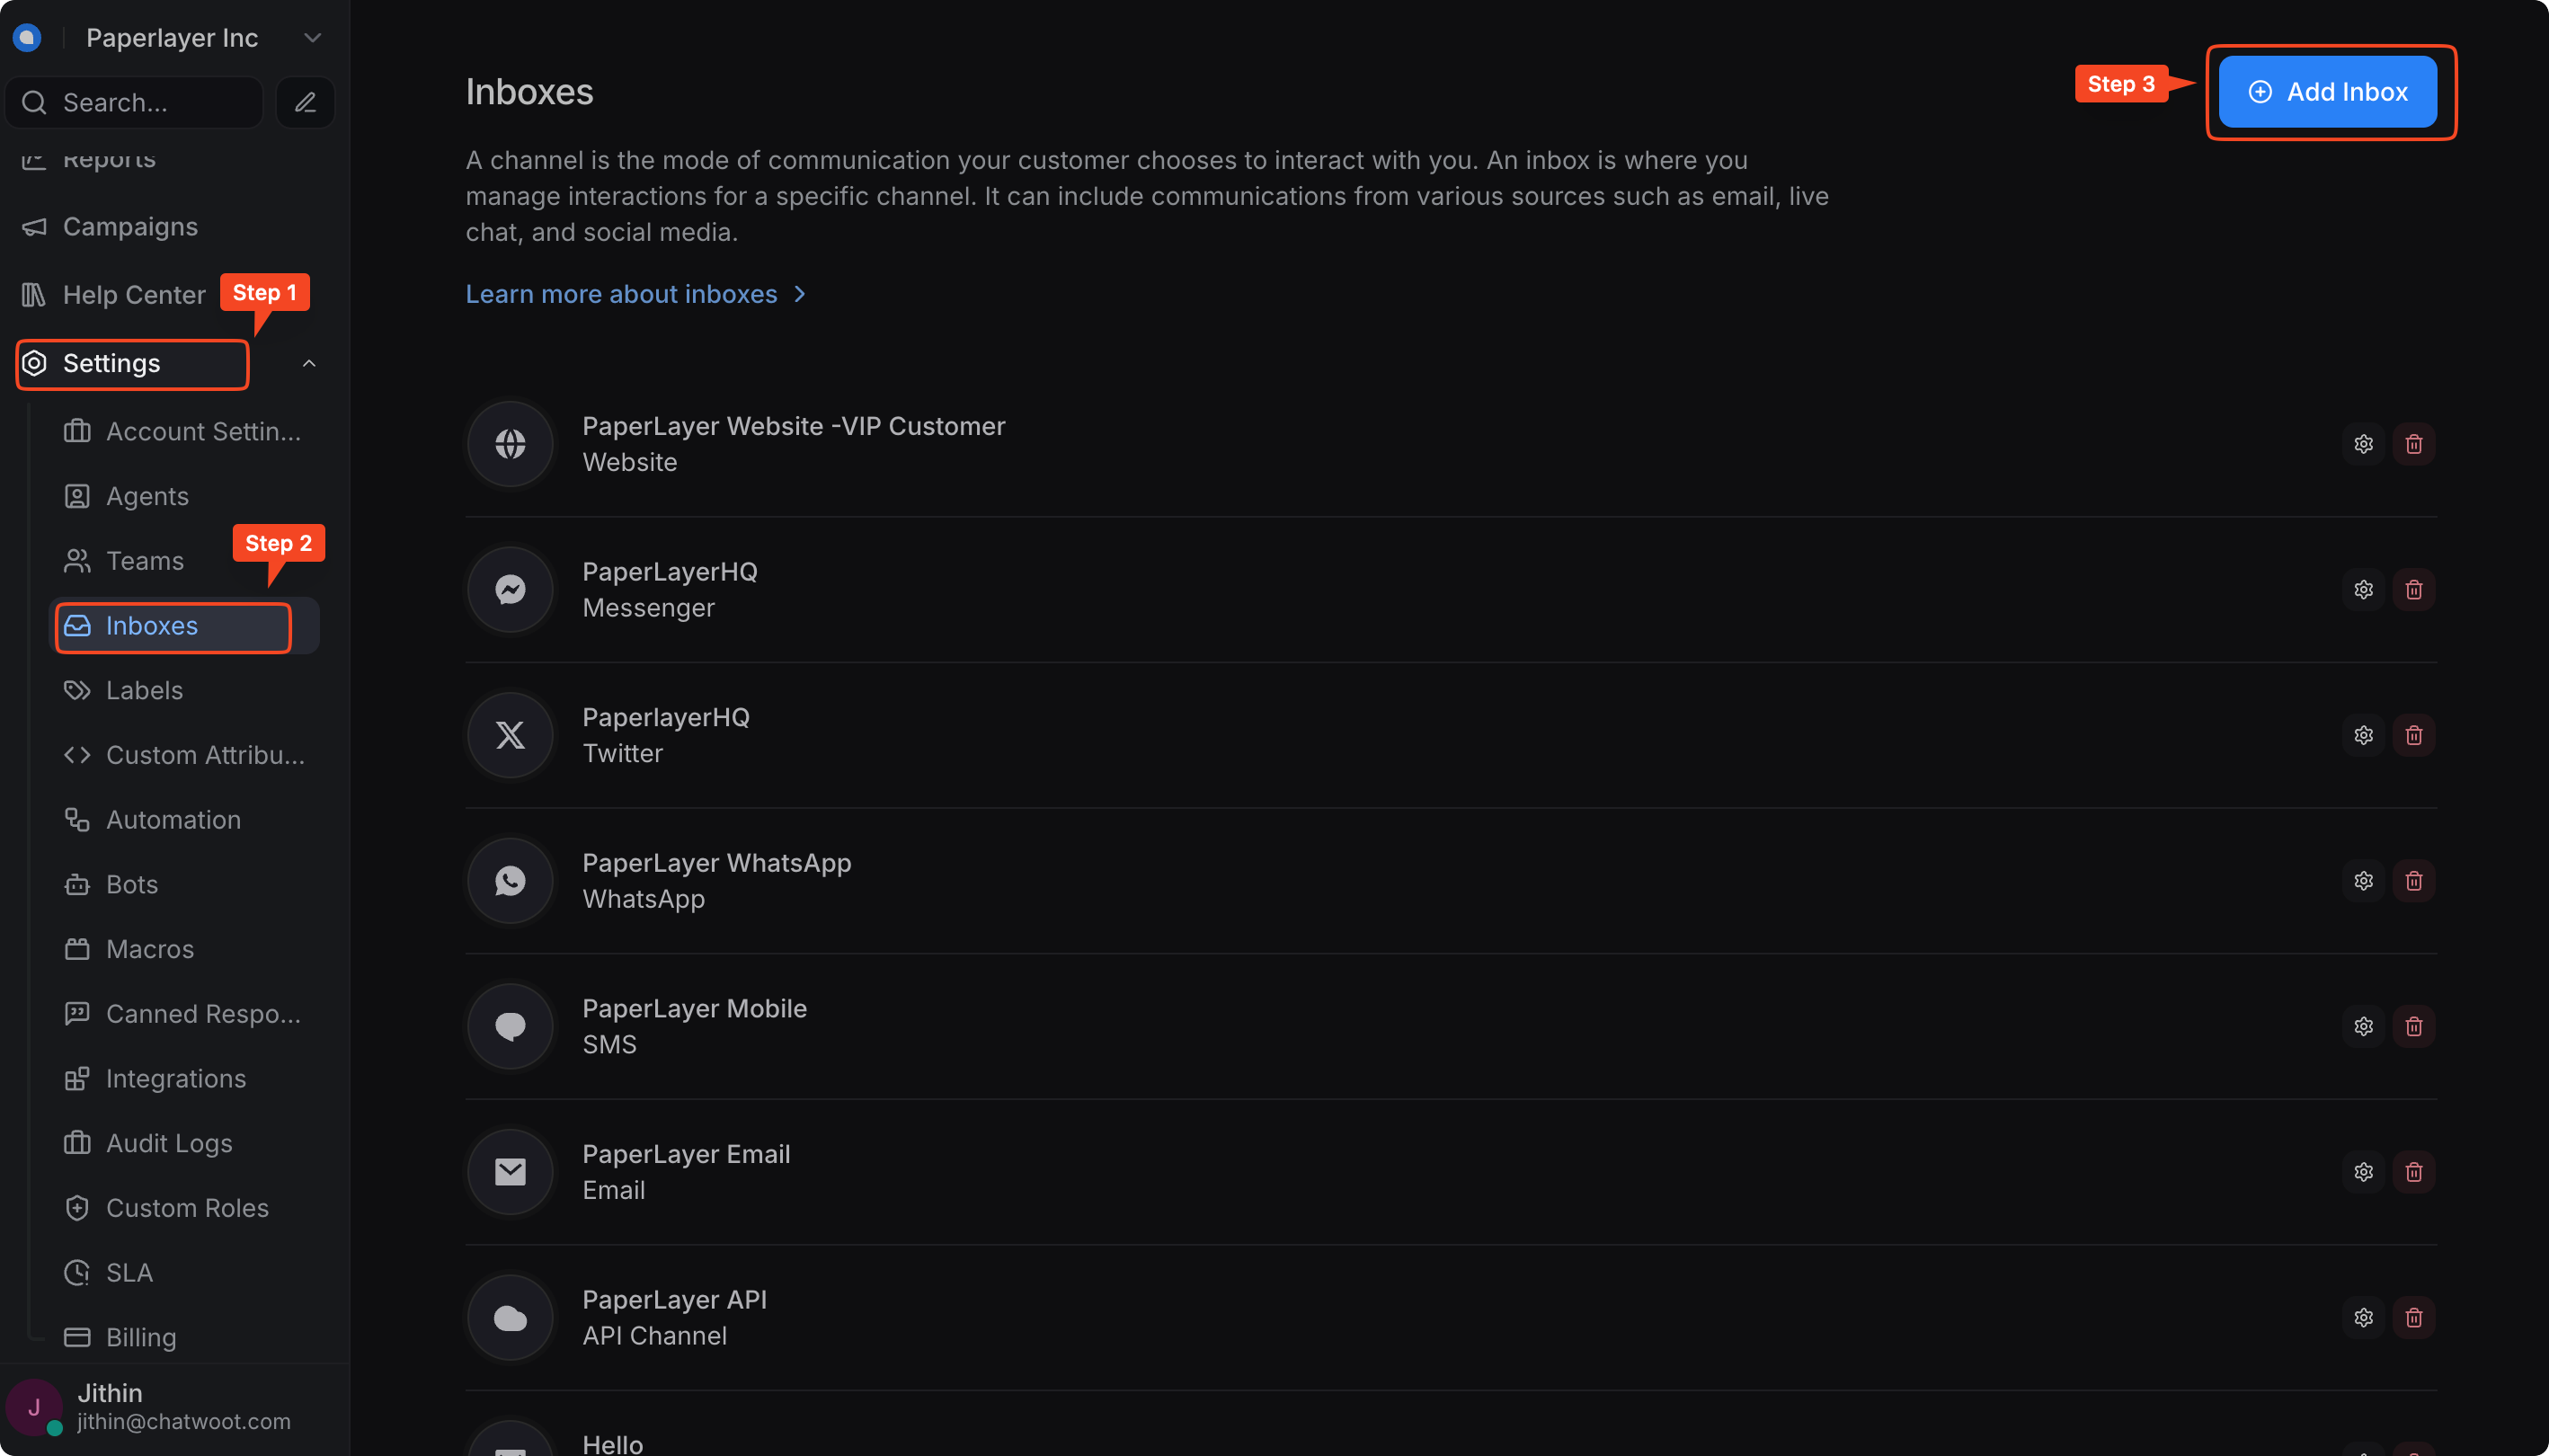
Task: Open Canned Responses settings
Action: [x=183, y=1014]
